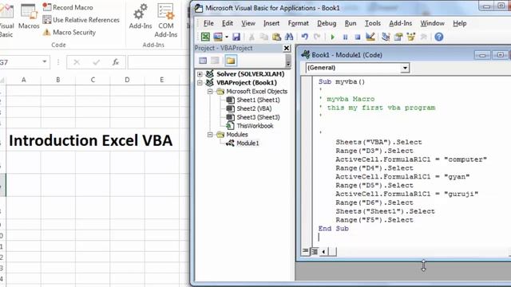Select column D header in Excel

point(127,80)
